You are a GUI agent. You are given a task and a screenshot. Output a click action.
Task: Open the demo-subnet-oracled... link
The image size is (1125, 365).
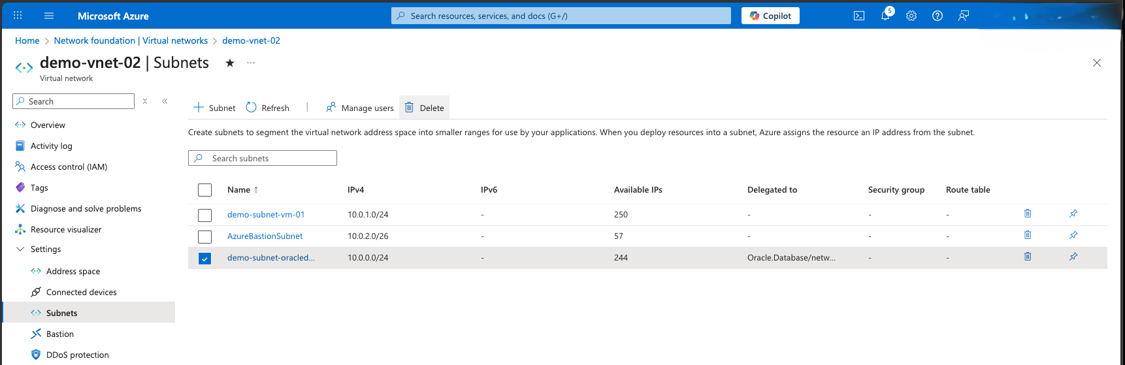(271, 258)
